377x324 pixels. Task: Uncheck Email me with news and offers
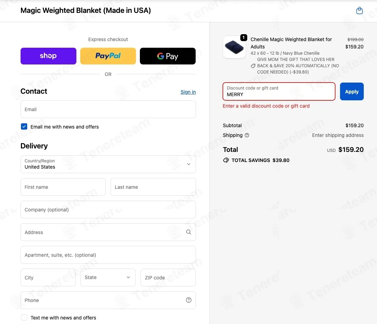pos(24,126)
